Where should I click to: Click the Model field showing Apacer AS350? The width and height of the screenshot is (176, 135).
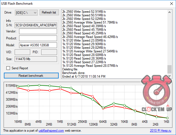pos(38,45)
